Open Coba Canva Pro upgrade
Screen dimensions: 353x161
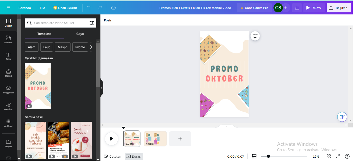click(x=254, y=8)
